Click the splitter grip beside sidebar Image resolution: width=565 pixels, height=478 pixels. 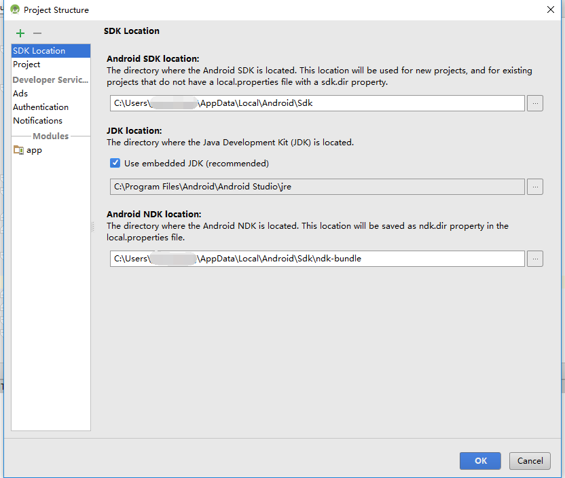click(x=92, y=227)
